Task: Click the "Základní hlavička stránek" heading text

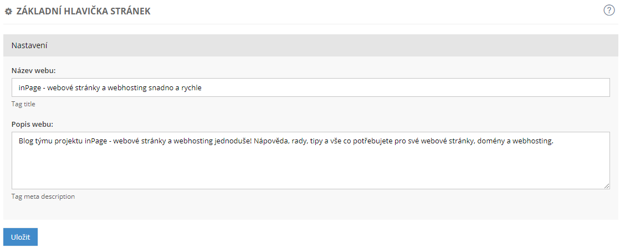Action: [x=83, y=11]
